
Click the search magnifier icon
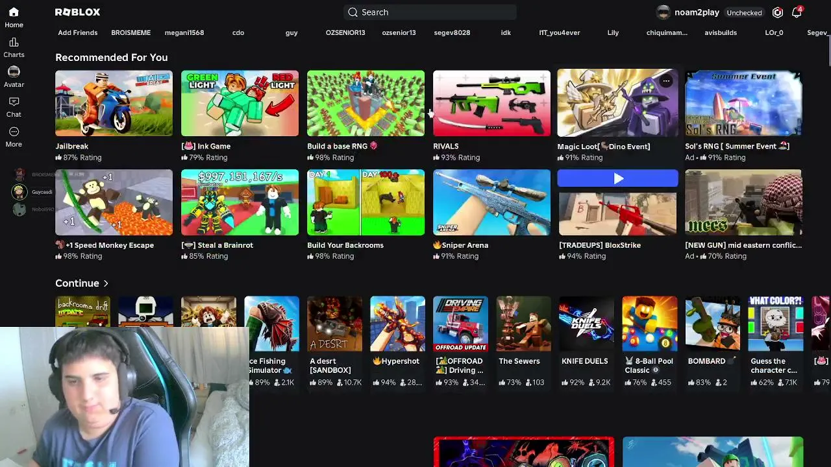click(x=353, y=12)
